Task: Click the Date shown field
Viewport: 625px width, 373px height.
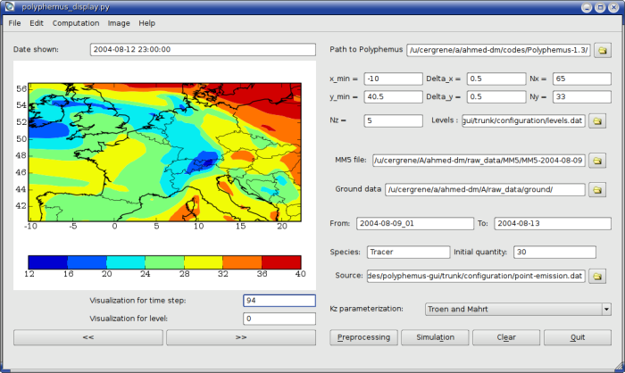Action: coord(203,49)
